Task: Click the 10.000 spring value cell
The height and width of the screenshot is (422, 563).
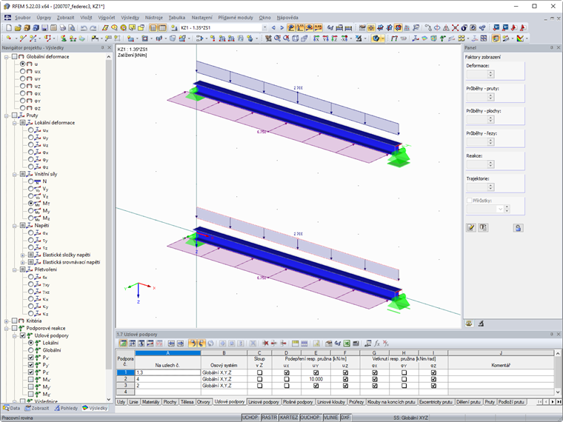Action: 316,379
